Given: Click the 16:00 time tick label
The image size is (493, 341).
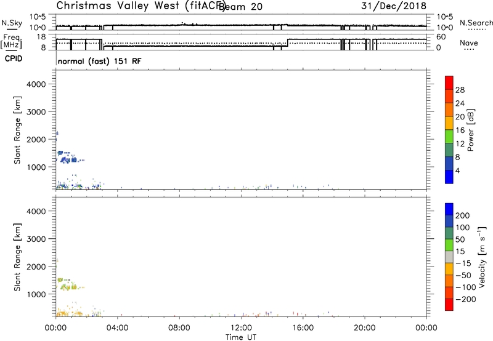Looking at the screenshot, I should (303, 328).
